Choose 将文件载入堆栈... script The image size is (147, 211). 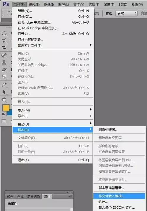(119, 196)
